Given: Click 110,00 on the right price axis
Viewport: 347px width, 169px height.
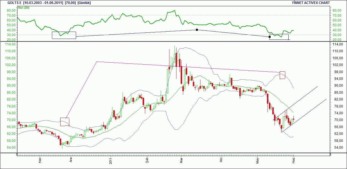Looking at the screenshot, I should (338, 51).
